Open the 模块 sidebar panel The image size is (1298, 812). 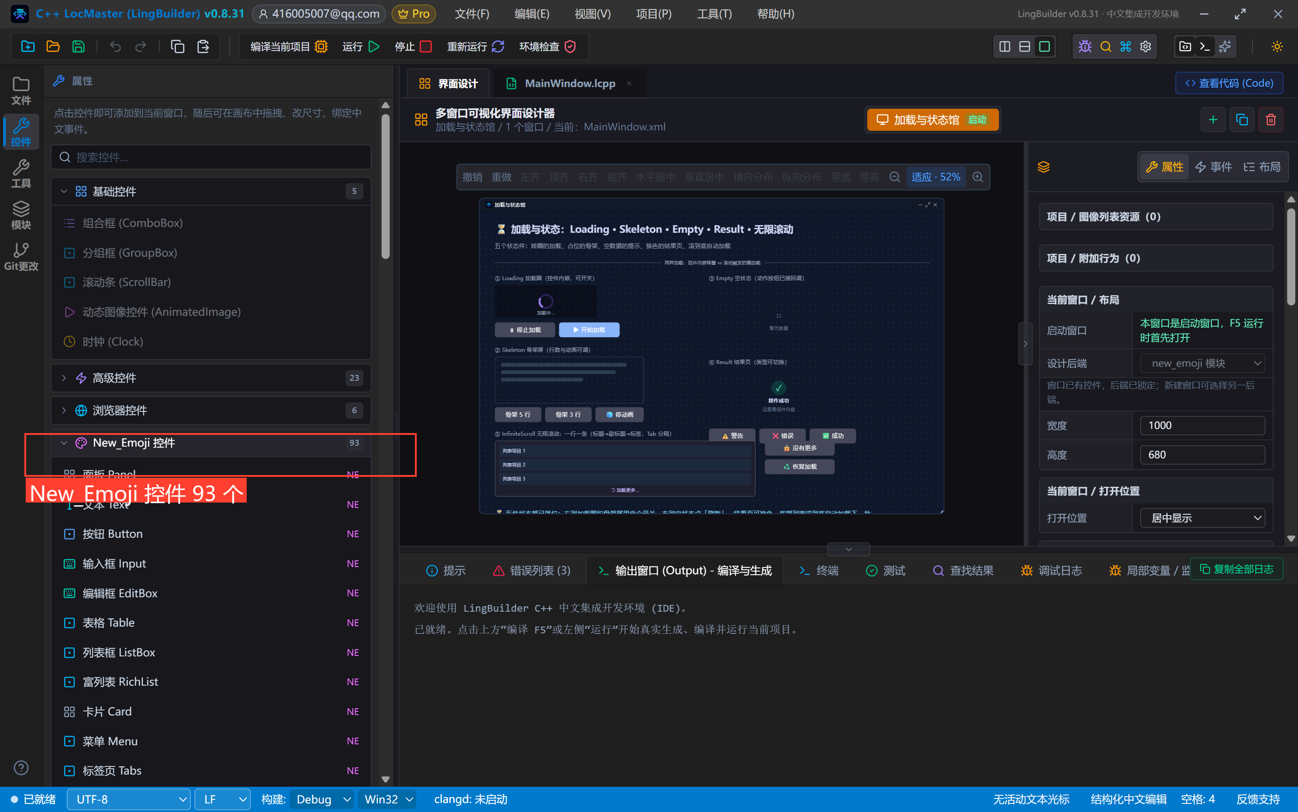coord(21,215)
